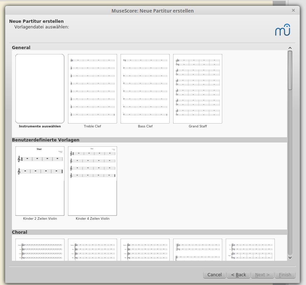
Task: Click the Instrumente auswählen label
Action: 40,126
